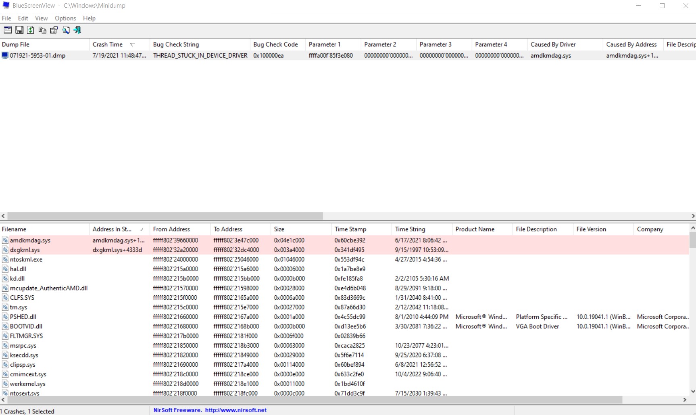
Task: Click the Find magnifier toolbar icon
Action: (x=66, y=30)
